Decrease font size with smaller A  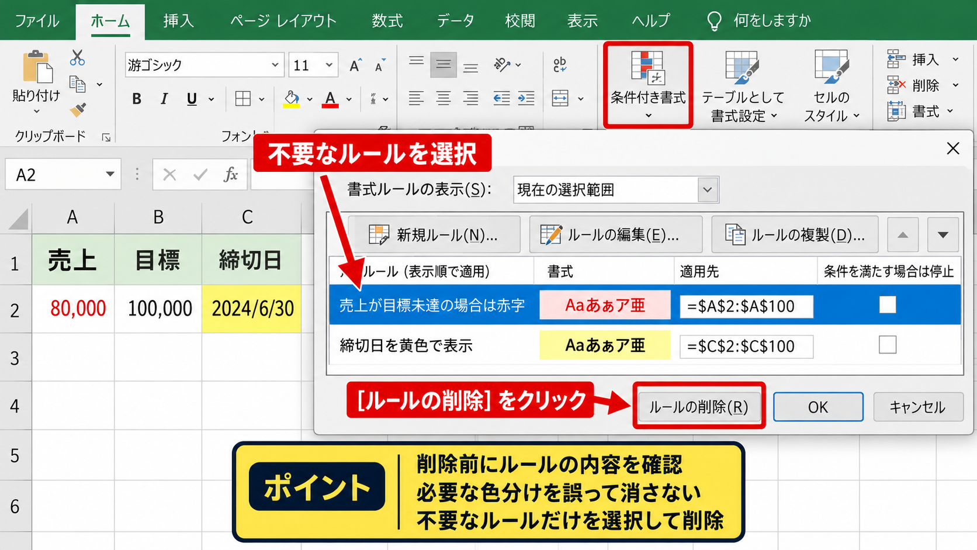pos(380,65)
